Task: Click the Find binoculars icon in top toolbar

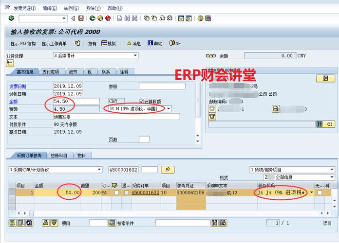Action: [127, 18]
